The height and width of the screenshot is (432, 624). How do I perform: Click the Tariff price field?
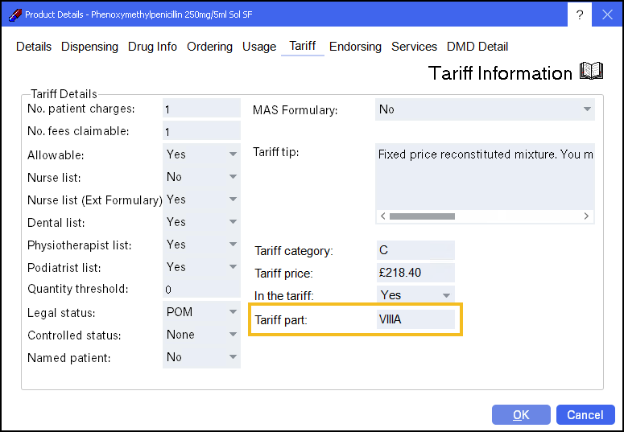click(x=415, y=273)
